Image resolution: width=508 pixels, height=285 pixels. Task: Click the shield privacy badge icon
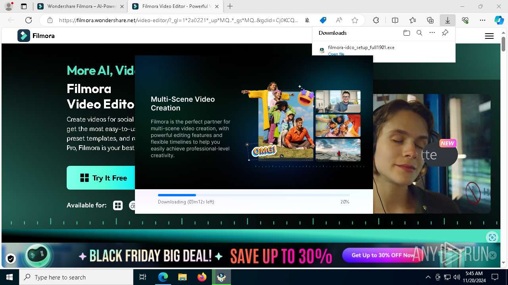(11, 258)
